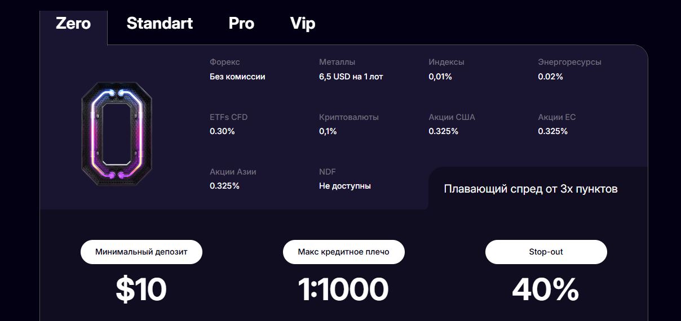
Task: Click the Индексы commission label
Action: pos(446,62)
